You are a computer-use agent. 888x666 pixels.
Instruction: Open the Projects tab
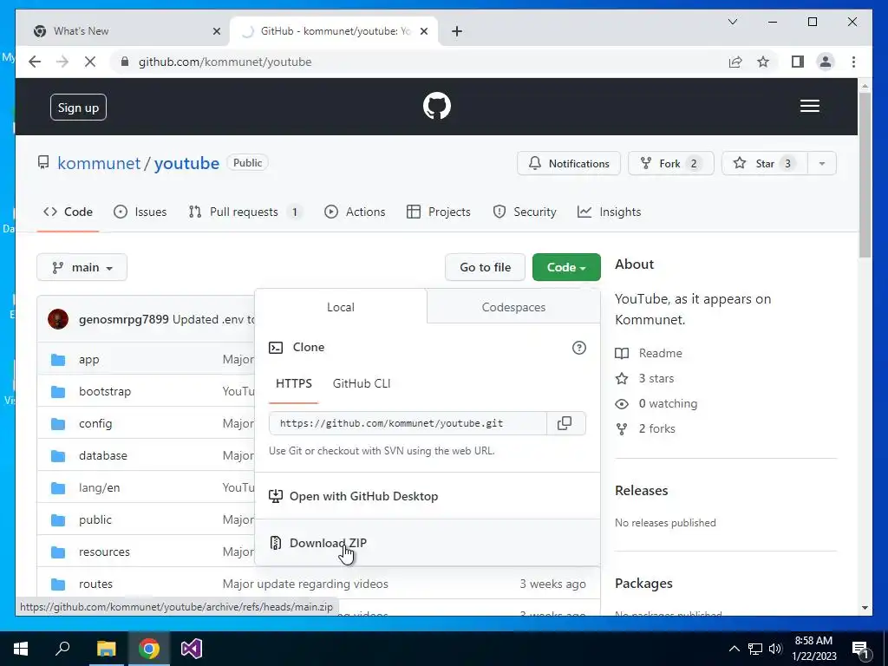pyautogui.click(x=439, y=212)
